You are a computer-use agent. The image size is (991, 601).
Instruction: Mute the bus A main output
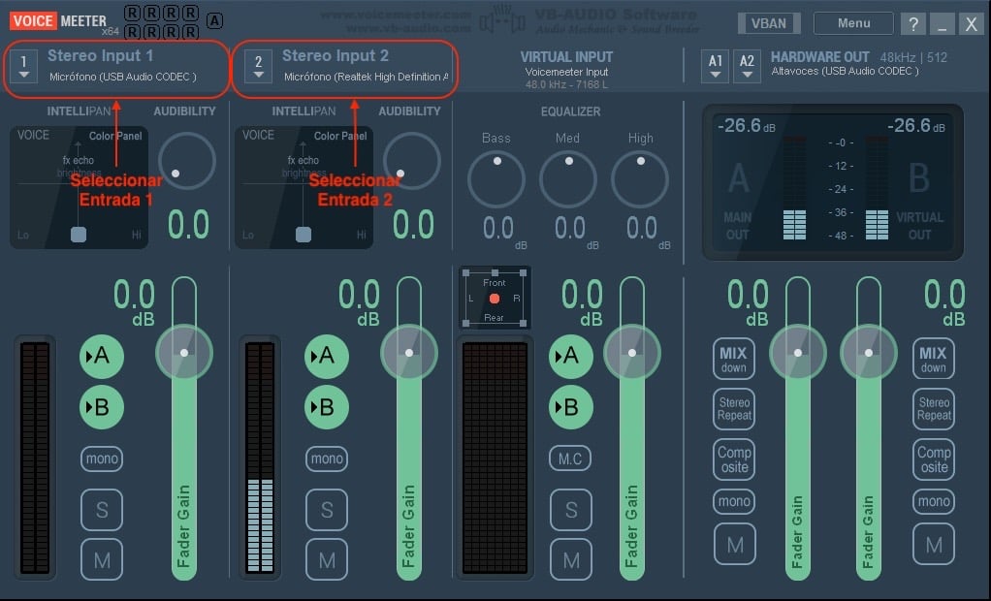point(735,544)
